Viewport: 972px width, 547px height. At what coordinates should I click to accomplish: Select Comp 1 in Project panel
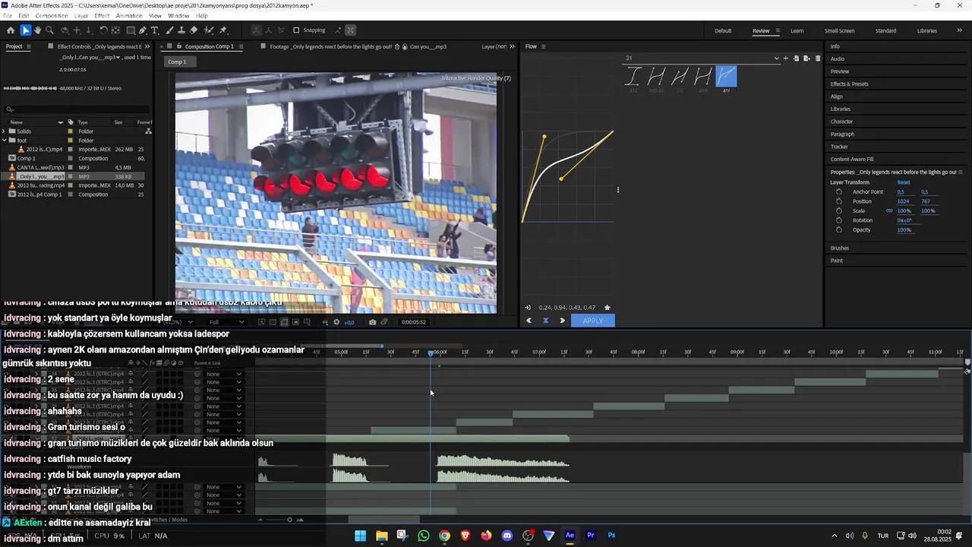[27, 158]
